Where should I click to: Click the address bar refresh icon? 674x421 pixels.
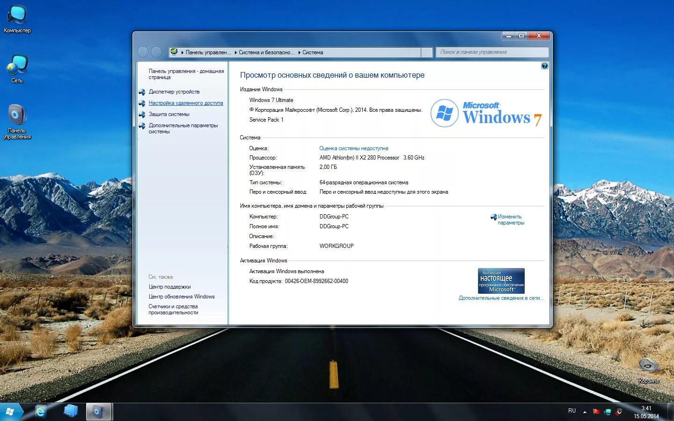(426, 52)
